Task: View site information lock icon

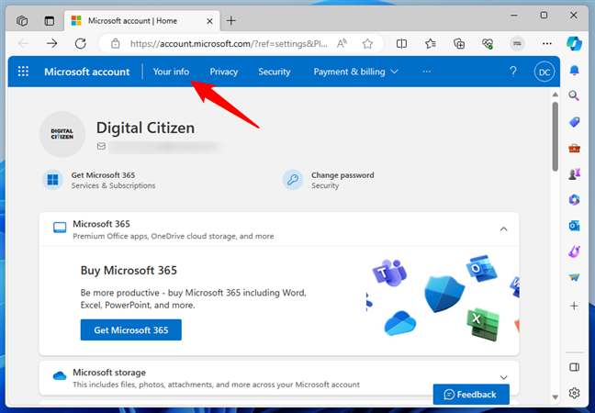Action: point(116,44)
